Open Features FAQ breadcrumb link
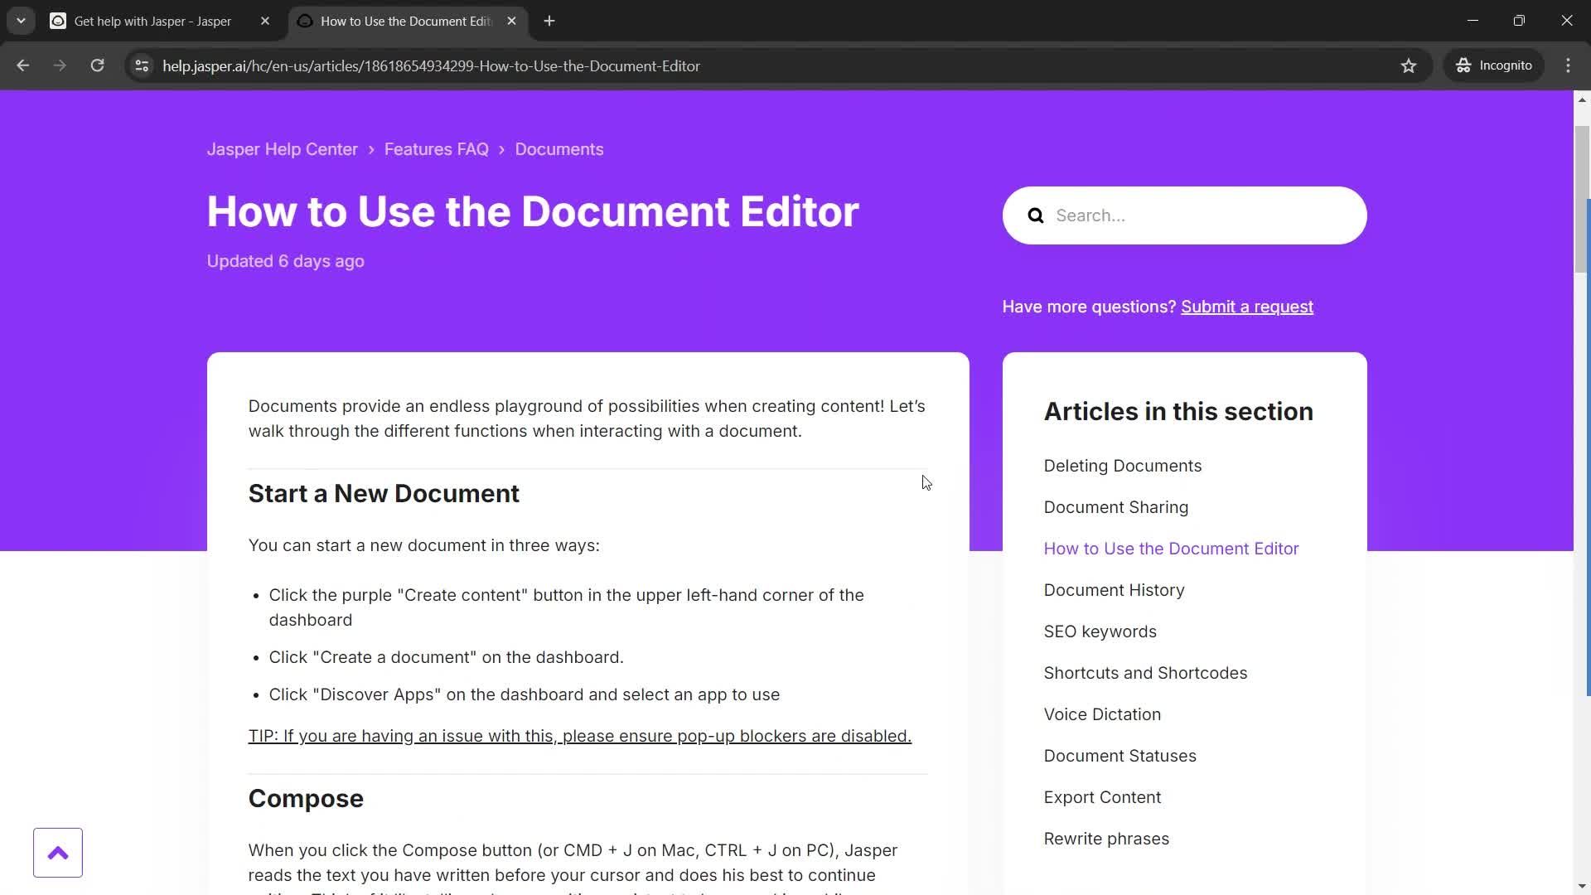This screenshot has width=1591, height=895. coord(437,149)
